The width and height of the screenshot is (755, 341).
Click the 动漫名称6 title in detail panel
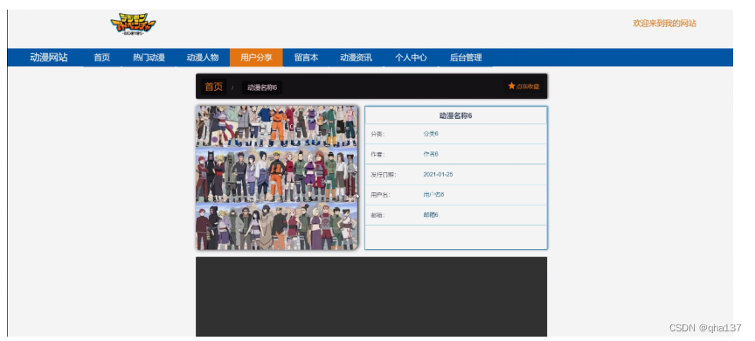coord(455,115)
